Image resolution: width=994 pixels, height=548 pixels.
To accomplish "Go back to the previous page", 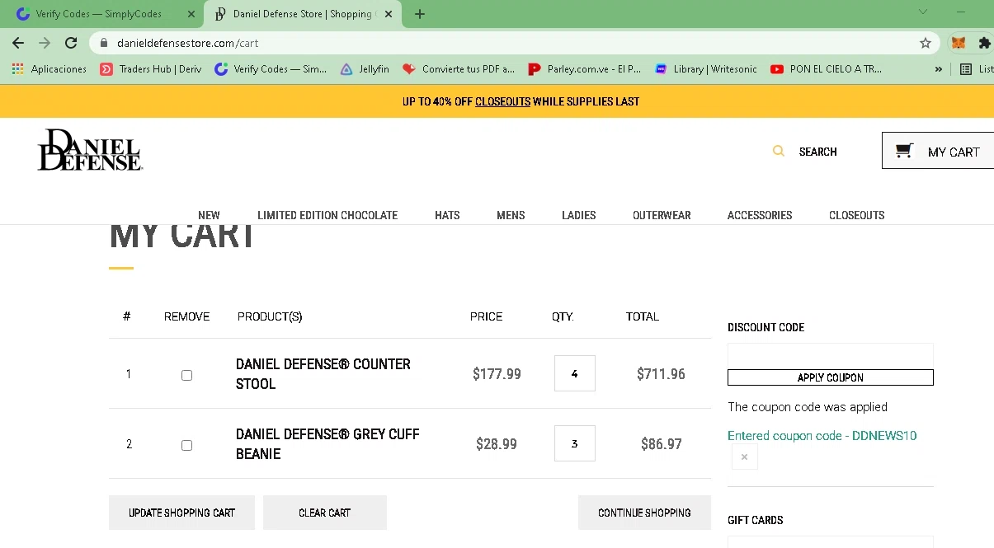I will pyautogui.click(x=18, y=43).
